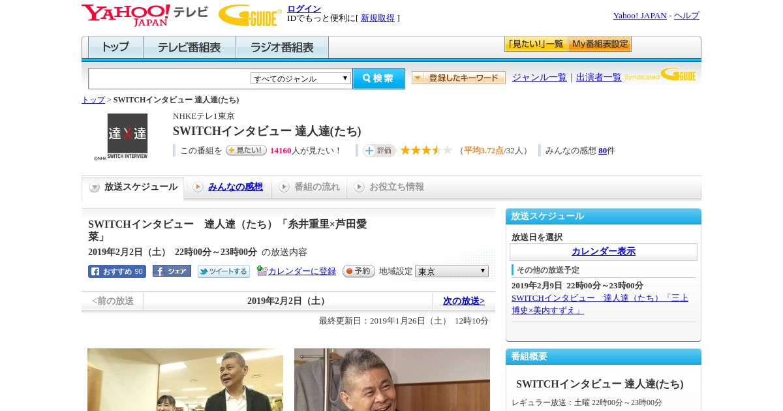Rate the program with the 評価 button
Viewport: 783px width, 411px height.
(x=380, y=151)
